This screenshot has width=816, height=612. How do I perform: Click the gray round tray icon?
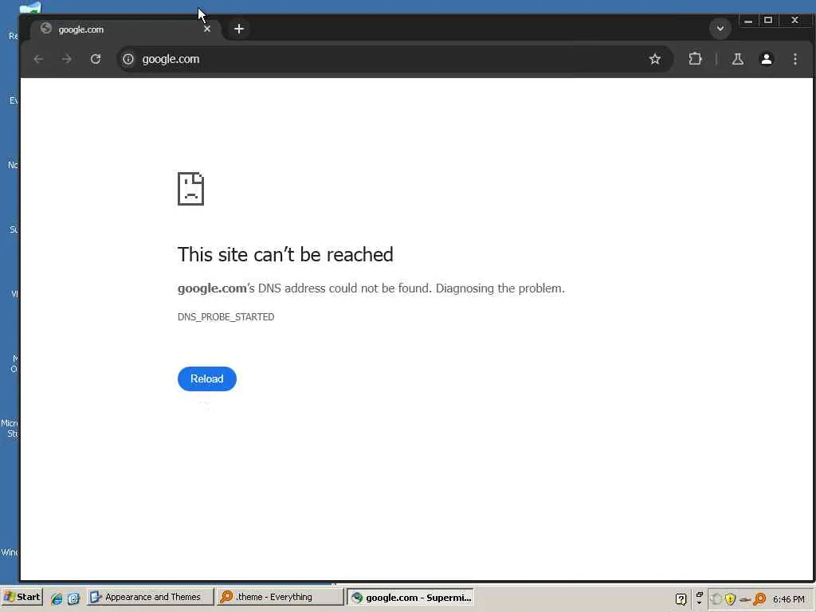[x=716, y=599]
